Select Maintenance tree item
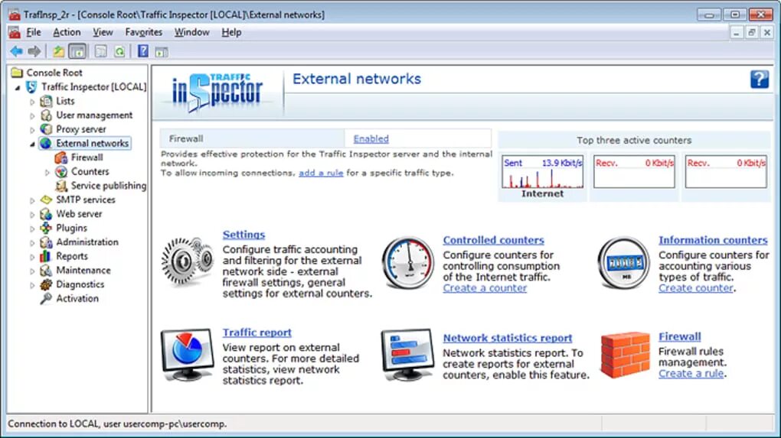The width and height of the screenshot is (781, 438). click(x=83, y=271)
